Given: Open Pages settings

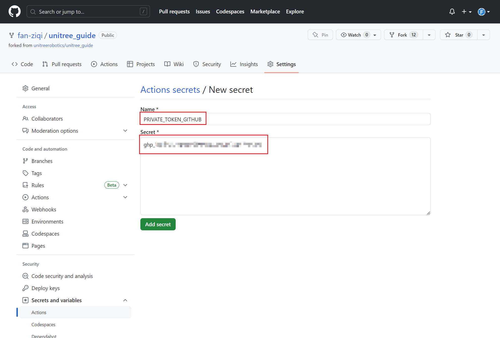Looking at the screenshot, I should (75, 246).
